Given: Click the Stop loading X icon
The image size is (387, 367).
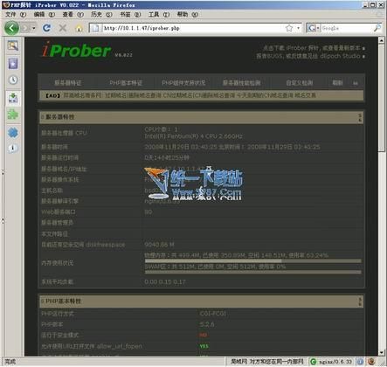Looking at the screenshot, I should click(x=63, y=28).
